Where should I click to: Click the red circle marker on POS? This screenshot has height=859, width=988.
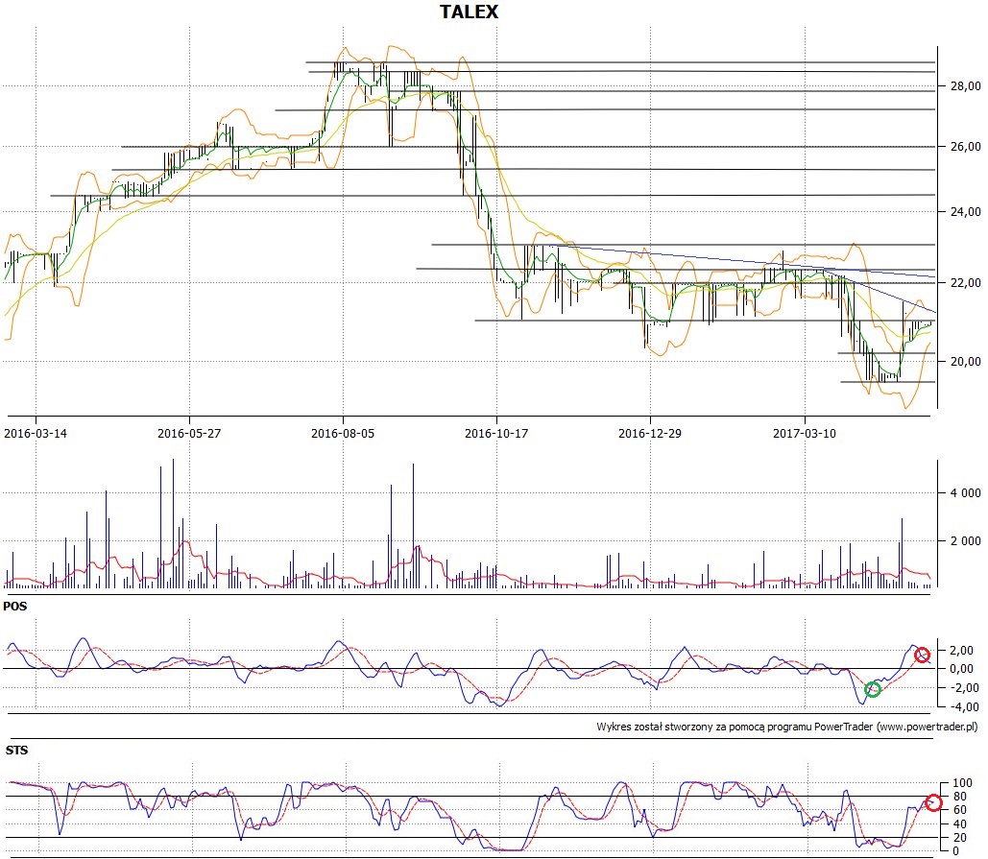[x=922, y=655]
